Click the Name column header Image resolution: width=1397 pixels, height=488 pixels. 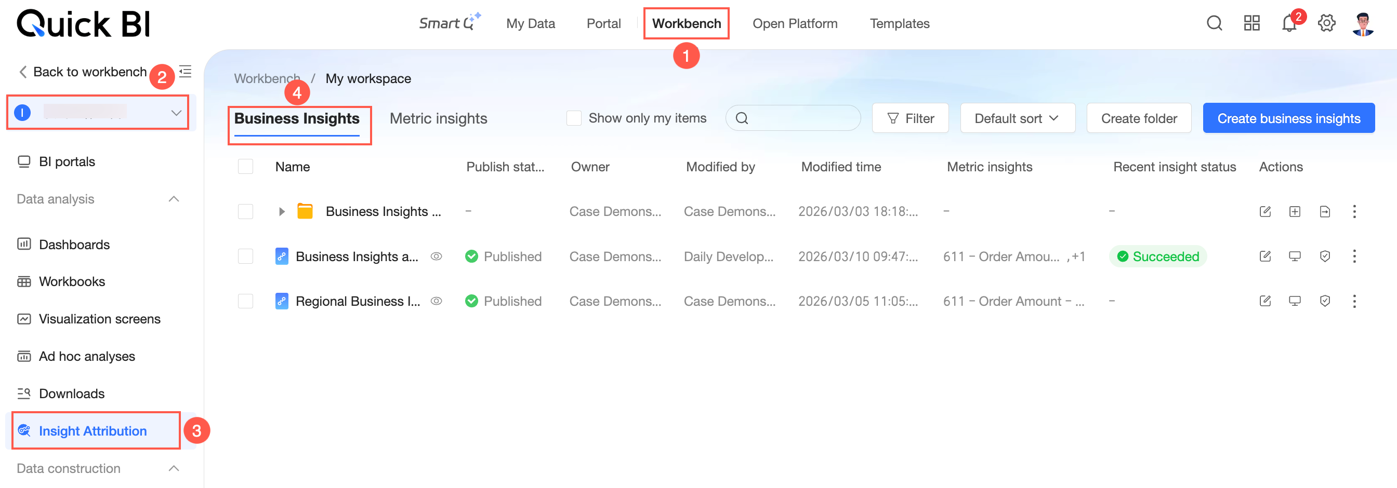coord(292,166)
